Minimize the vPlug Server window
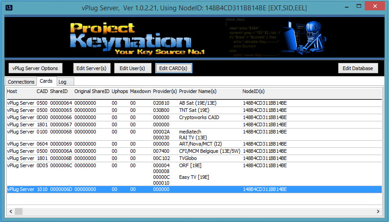The image size is (389, 222). pos(347,7)
